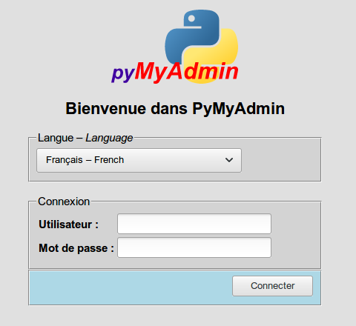The image size is (356, 326).
Task: Focus the Mot de passe field
Action: pos(194,247)
